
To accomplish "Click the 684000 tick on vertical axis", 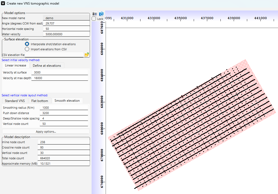I will [x=102, y=75].
